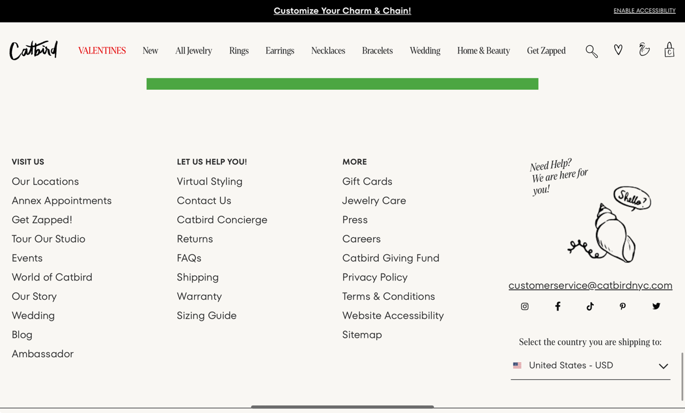Open Catbird's Facebook page

[x=558, y=306]
